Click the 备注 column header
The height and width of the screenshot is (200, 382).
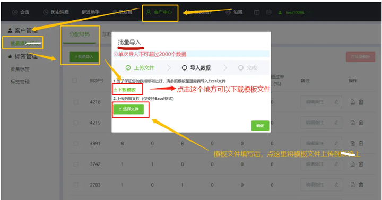click(x=305, y=81)
